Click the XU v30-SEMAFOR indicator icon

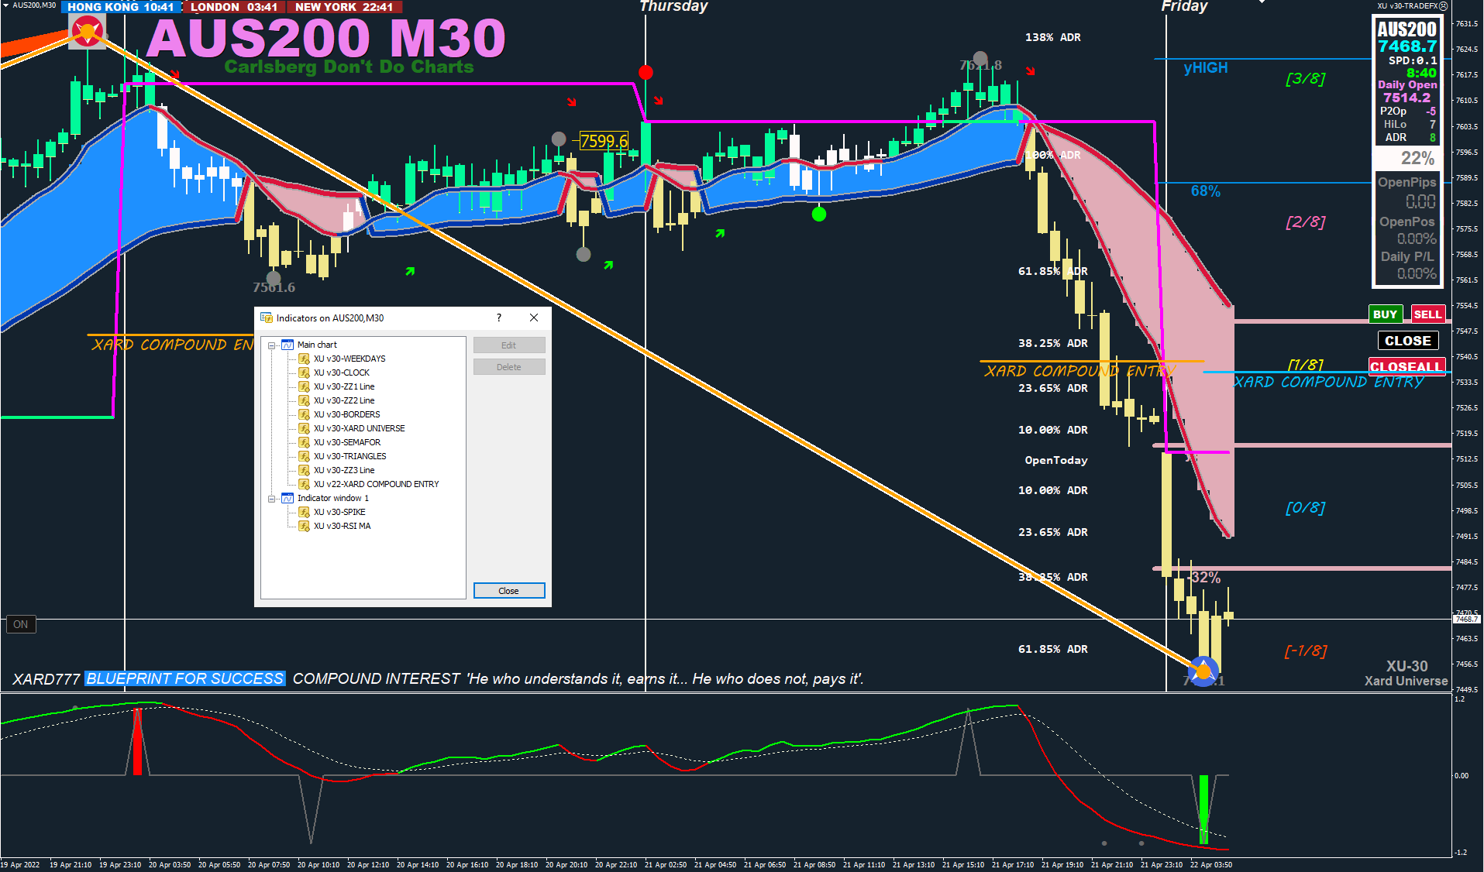pos(305,442)
